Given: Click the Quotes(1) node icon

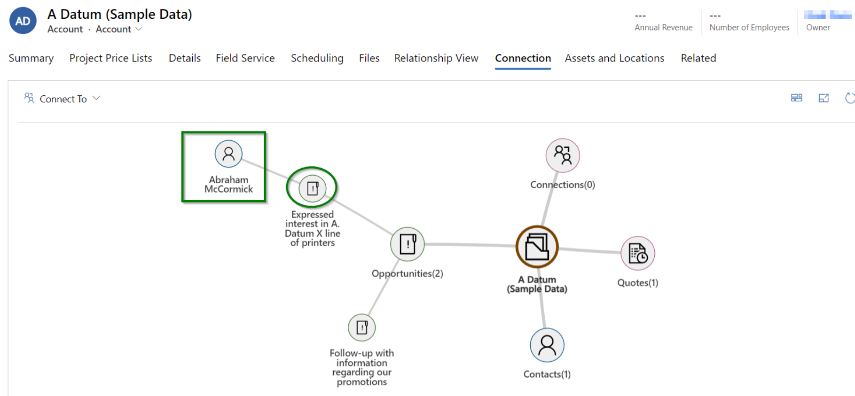Looking at the screenshot, I should [x=638, y=253].
